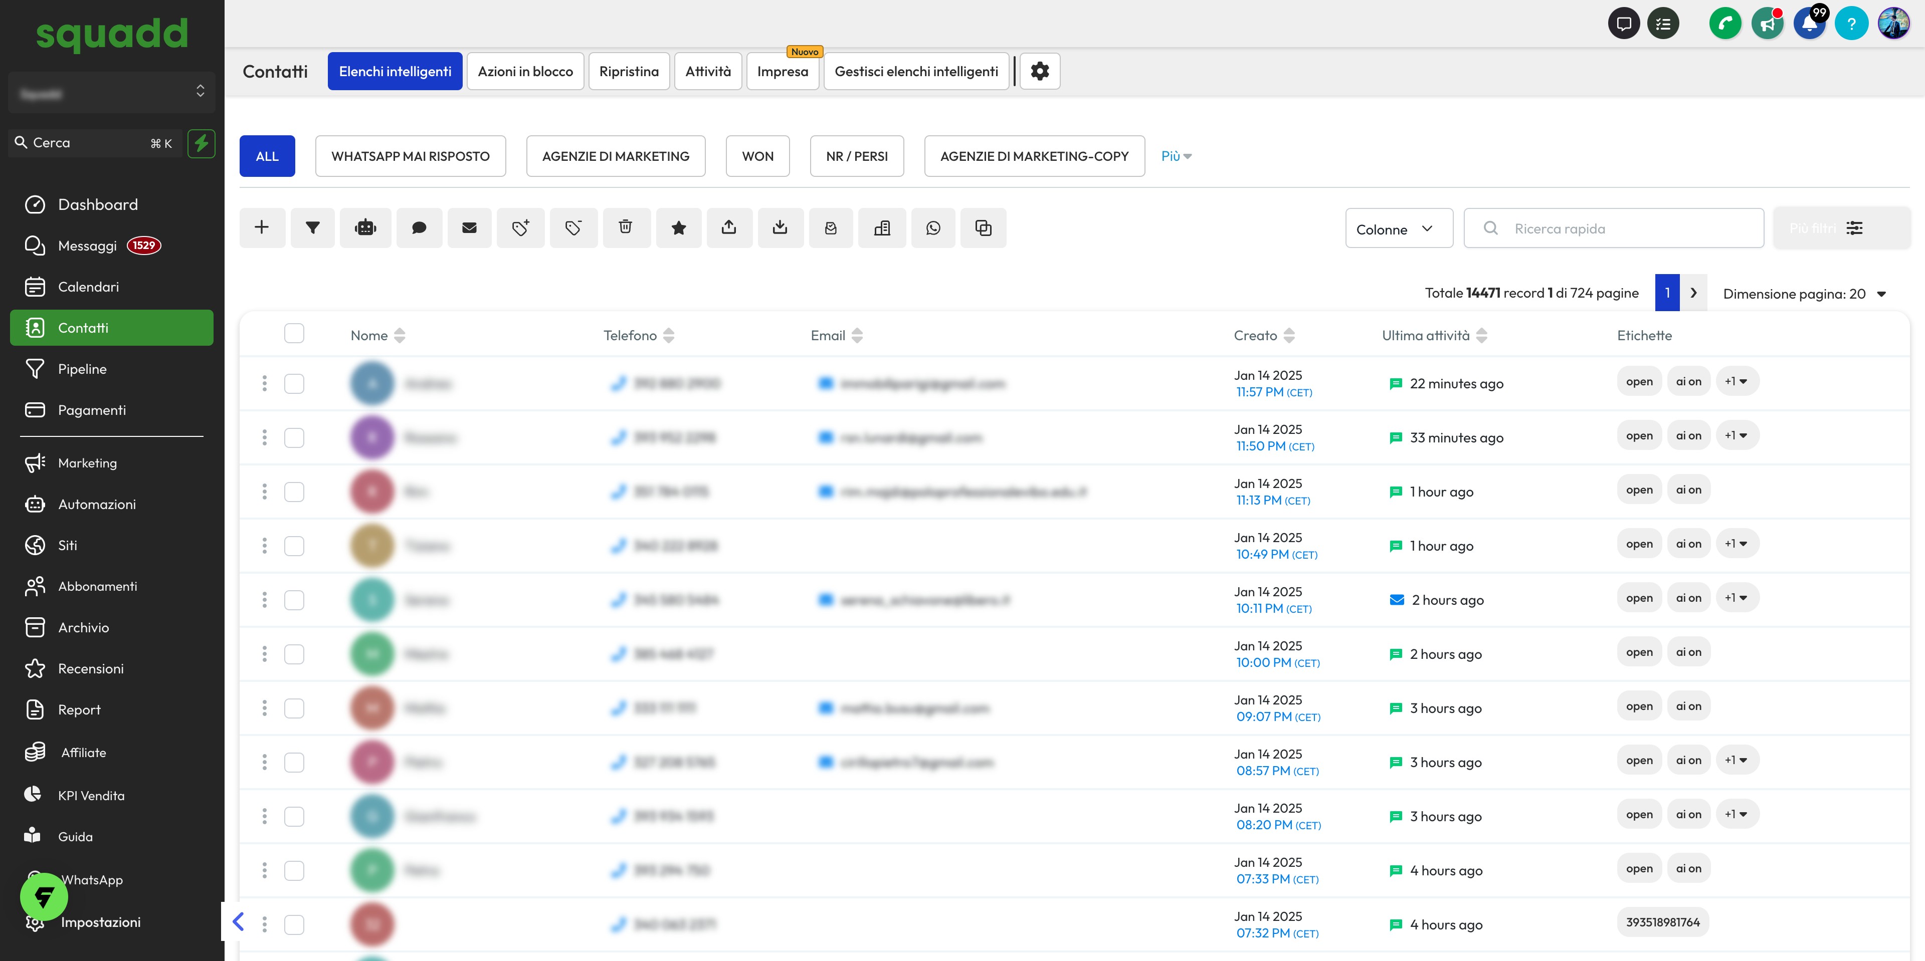The width and height of the screenshot is (1925, 961).
Task: Click the trash delete icon in toolbar
Action: 626,228
